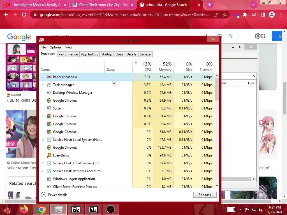Share this page from the address bar
The image size is (287, 215).
click(x=216, y=15)
